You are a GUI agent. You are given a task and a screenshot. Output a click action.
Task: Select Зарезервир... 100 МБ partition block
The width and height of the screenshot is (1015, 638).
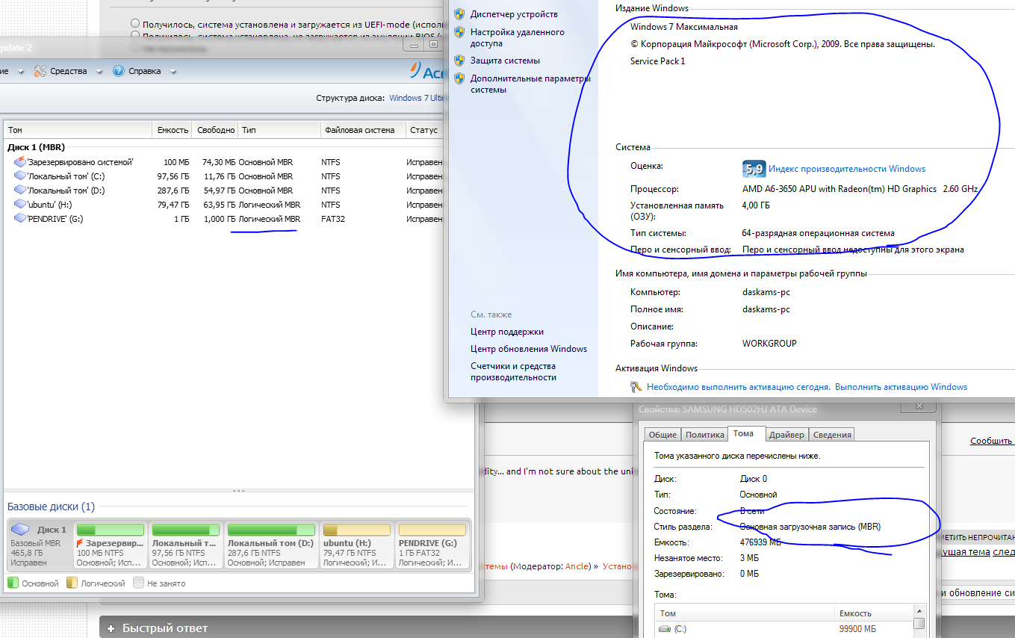[111, 545]
